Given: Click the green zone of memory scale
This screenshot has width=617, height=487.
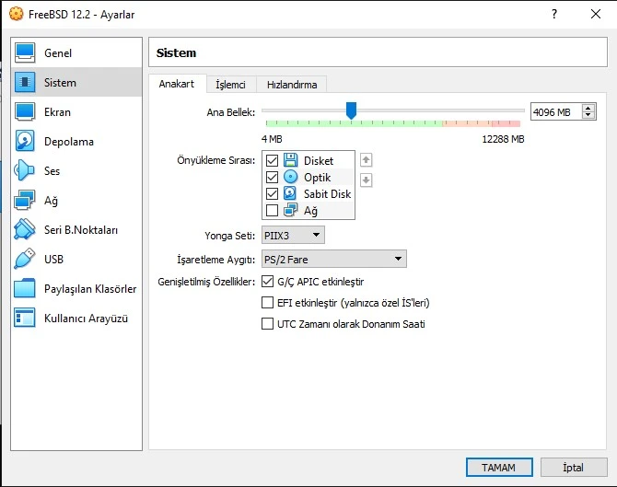Looking at the screenshot, I should coord(354,123).
